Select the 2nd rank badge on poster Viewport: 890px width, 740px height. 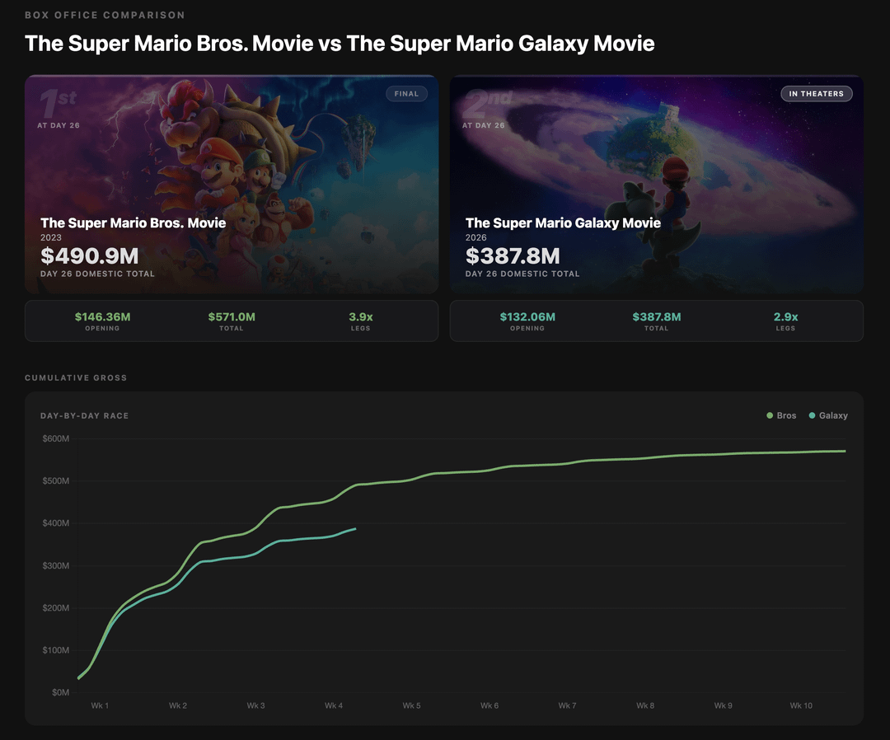point(486,102)
